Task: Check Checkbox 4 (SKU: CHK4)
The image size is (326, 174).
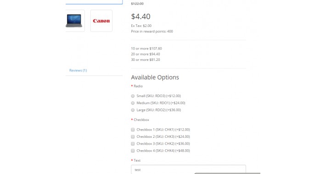Action: pyautogui.click(x=133, y=151)
